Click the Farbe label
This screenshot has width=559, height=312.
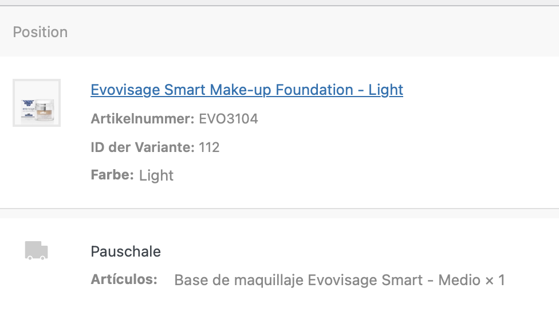tap(112, 175)
